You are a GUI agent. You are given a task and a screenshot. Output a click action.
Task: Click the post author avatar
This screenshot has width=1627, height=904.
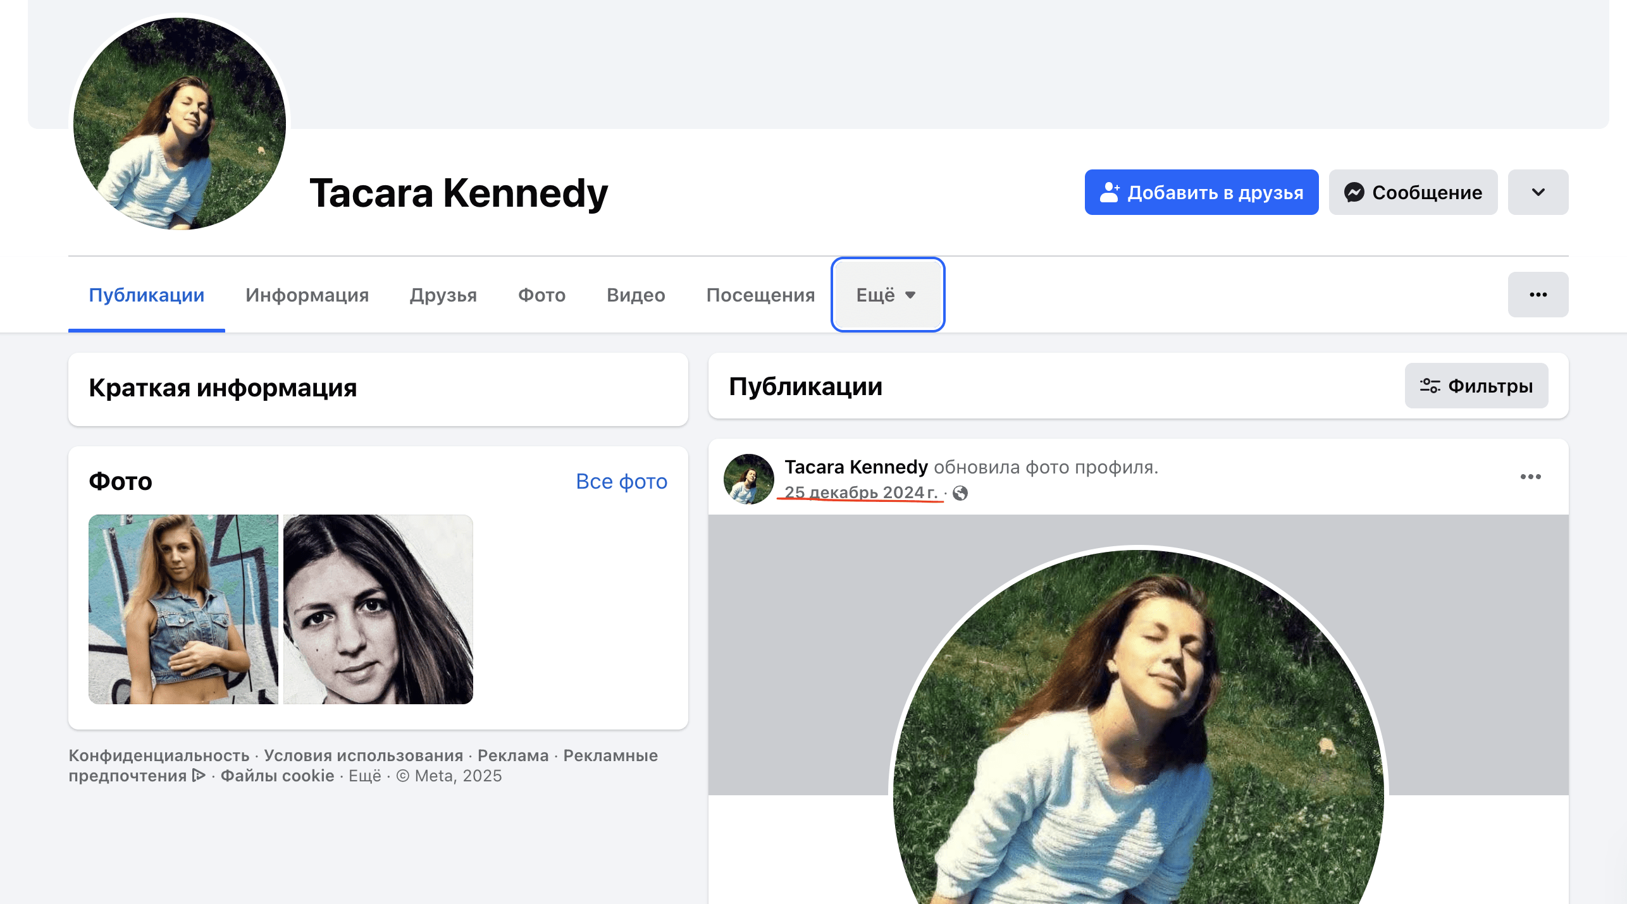tap(749, 479)
